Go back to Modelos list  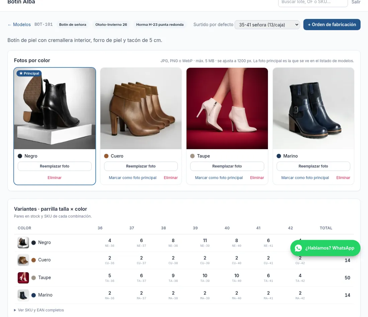(19, 24)
